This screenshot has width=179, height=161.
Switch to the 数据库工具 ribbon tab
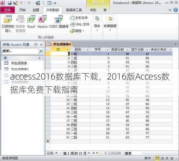[74, 10]
